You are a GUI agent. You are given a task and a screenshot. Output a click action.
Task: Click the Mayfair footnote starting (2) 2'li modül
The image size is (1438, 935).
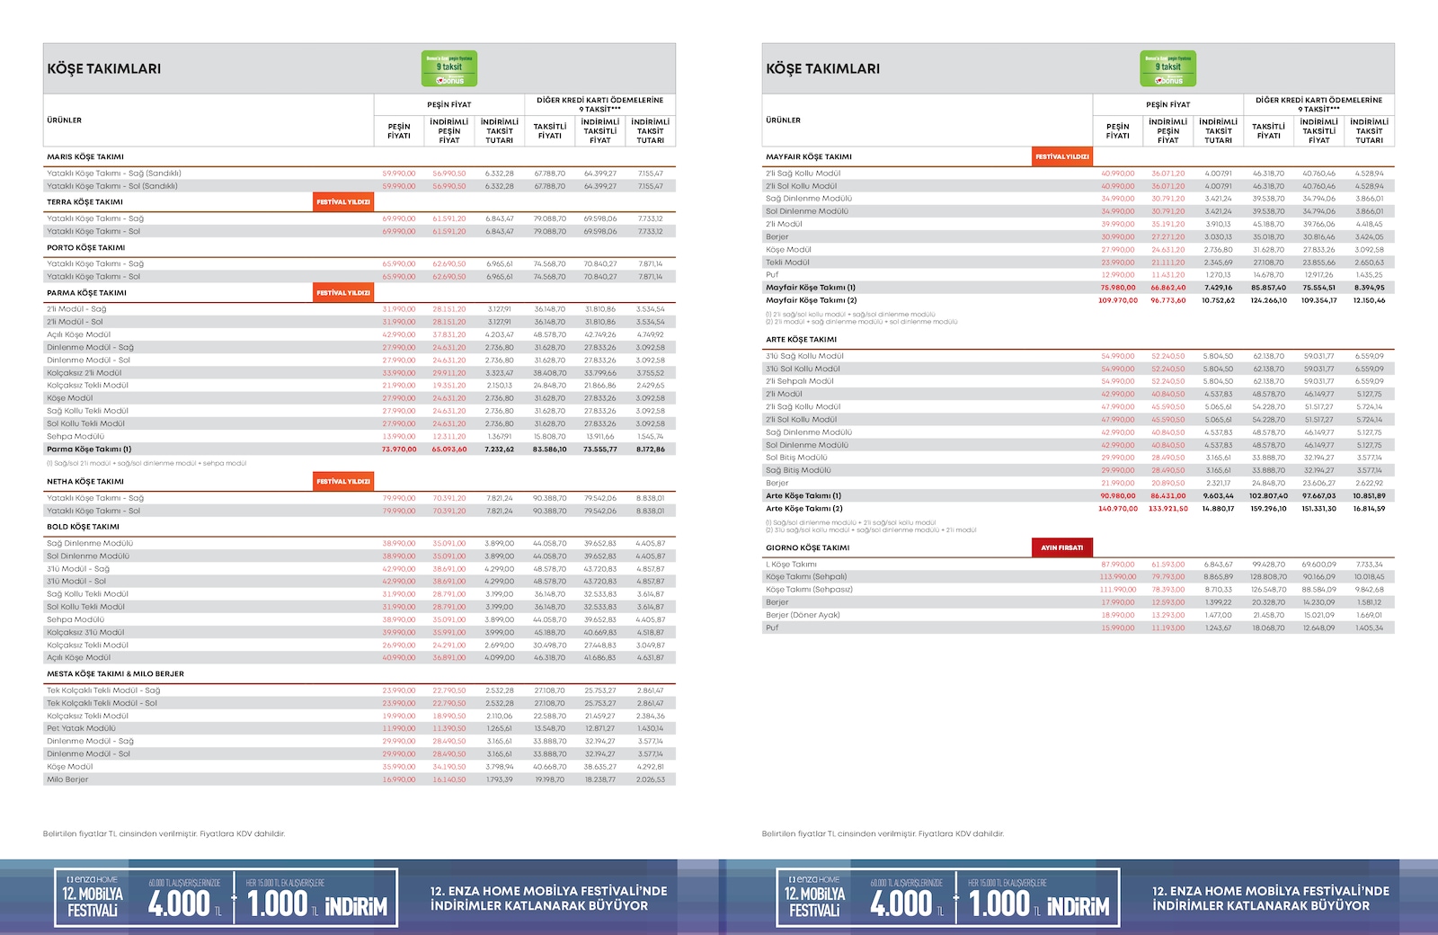pos(861,321)
